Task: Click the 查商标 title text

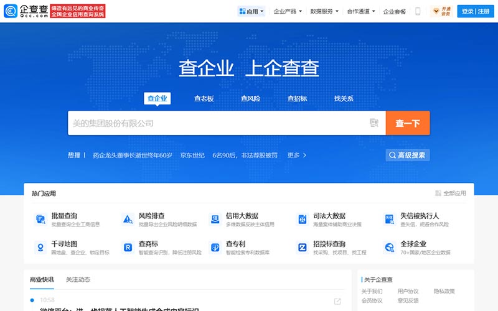Action: coord(149,244)
